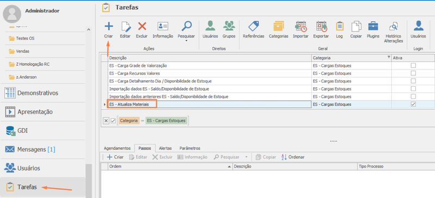This screenshot has height=198, width=435.
Task: Click the sidebar vertical scrollbar thumb
Action: click(x=89, y=180)
